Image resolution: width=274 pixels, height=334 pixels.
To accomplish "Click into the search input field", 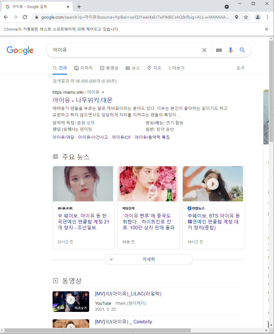I will coord(126,50).
